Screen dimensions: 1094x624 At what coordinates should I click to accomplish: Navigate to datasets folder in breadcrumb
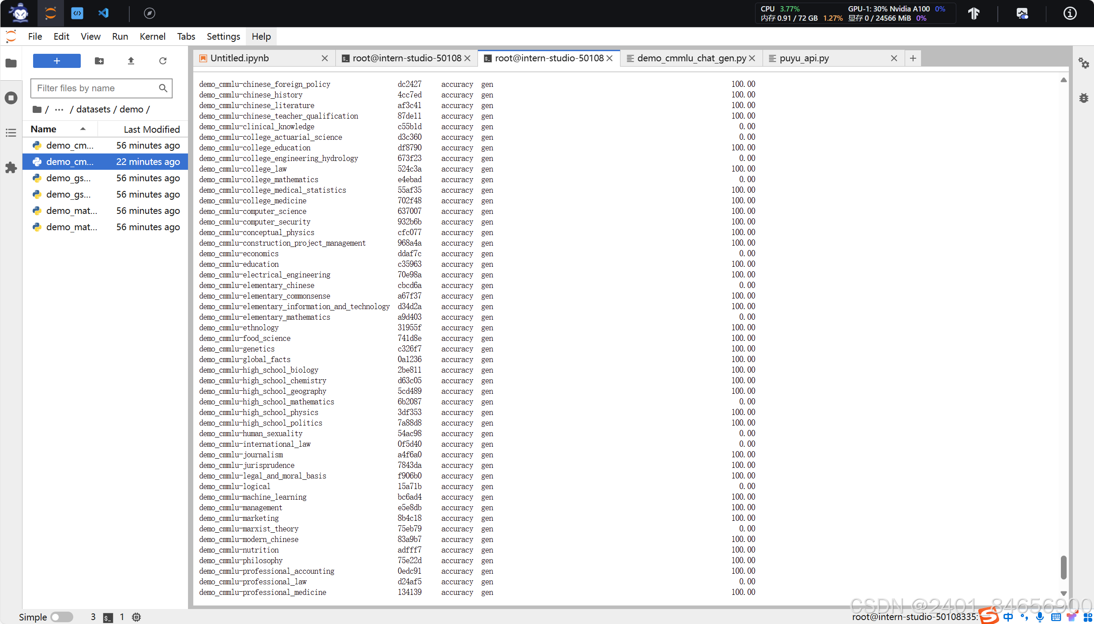click(x=93, y=109)
